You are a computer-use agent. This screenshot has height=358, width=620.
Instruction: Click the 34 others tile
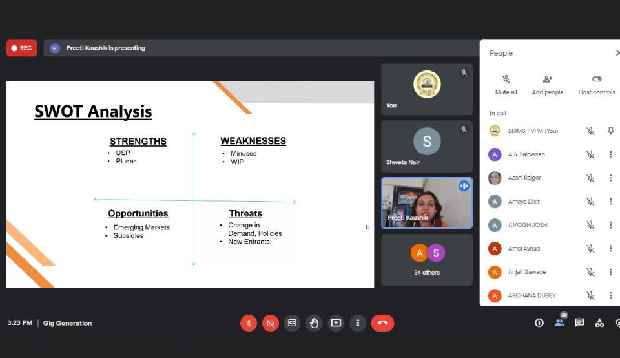(x=427, y=260)
